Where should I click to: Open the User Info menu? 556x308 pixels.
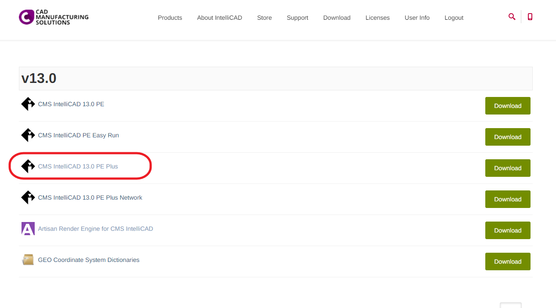[x=417, y=18]
